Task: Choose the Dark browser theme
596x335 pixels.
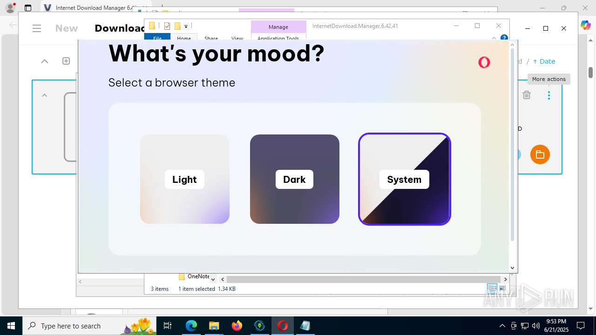Action: 294,179
